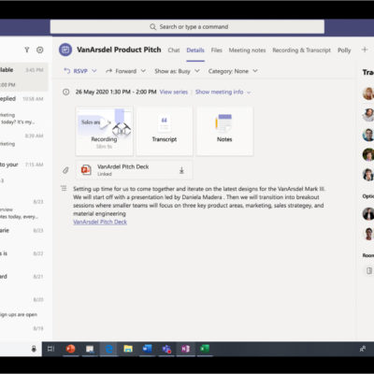Click the microphone icon on the taskbar
This screenshot has width=374, height=374.
[34, 349]
